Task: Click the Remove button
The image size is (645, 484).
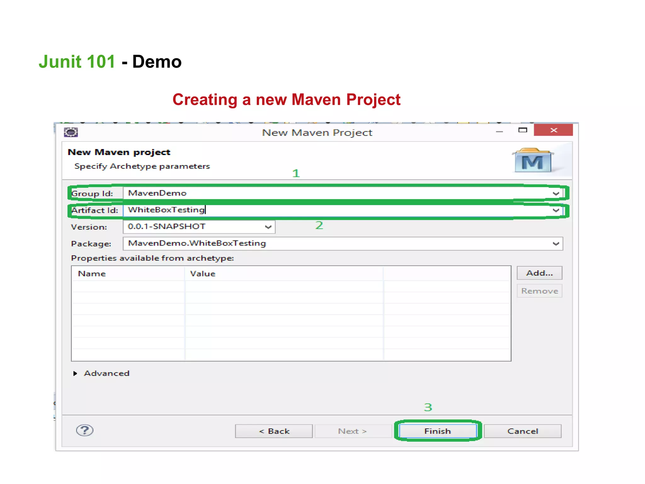Action: (x=539, y=291)
